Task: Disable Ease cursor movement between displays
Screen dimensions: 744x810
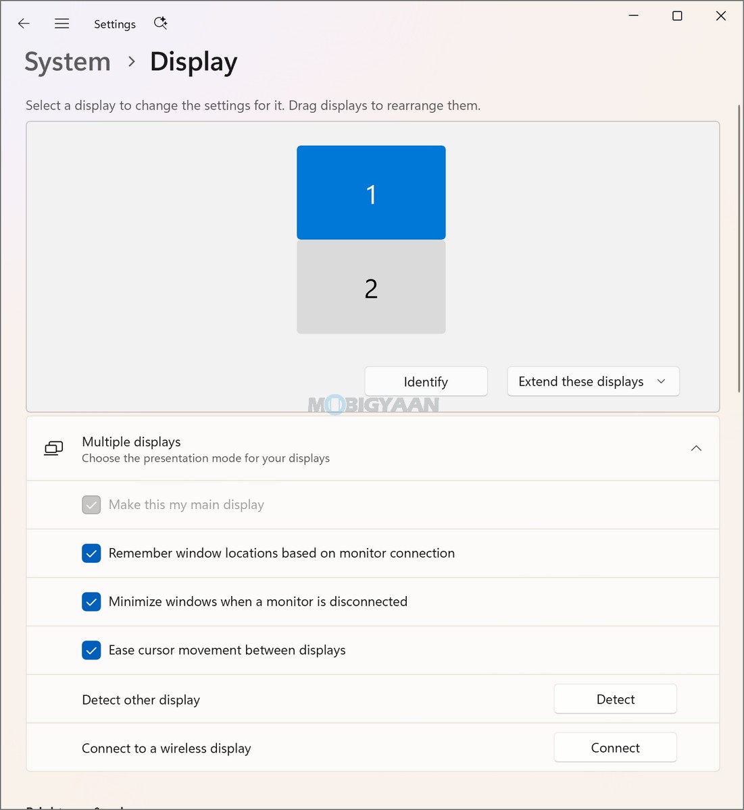Action: coord(91,651)
